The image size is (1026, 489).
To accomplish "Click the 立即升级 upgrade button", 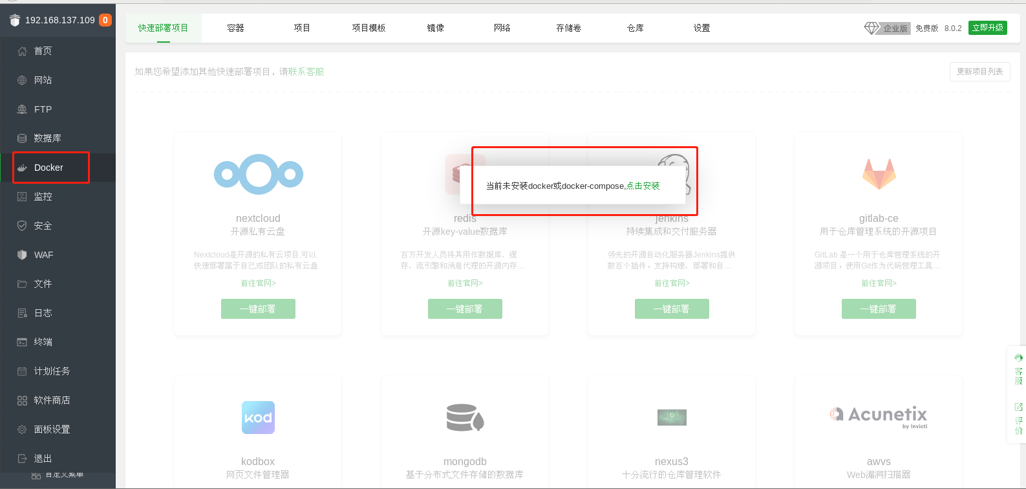I will pos(988,28).
